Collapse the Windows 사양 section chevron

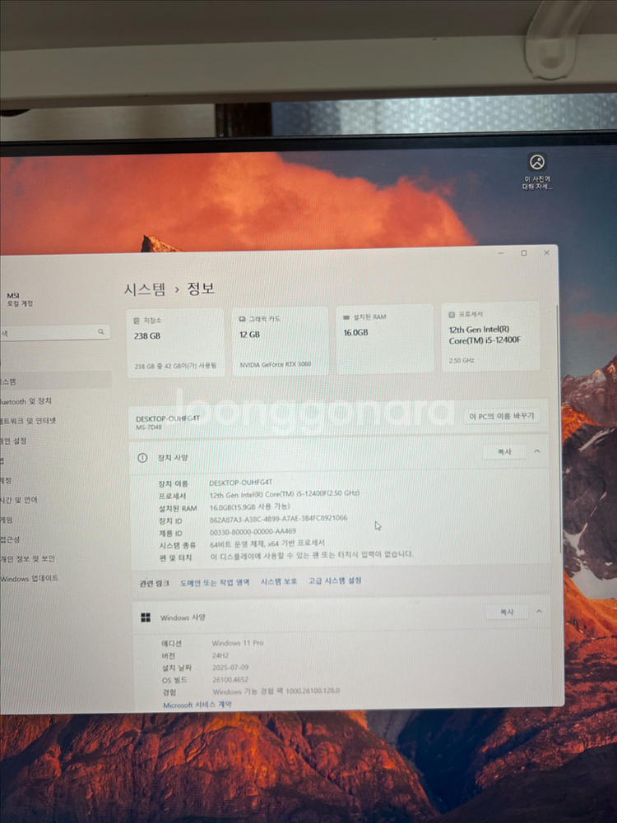[x=539, y=611]
